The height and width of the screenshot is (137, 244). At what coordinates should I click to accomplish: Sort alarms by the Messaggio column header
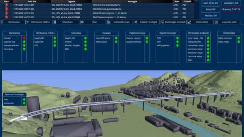coord(132,1)
